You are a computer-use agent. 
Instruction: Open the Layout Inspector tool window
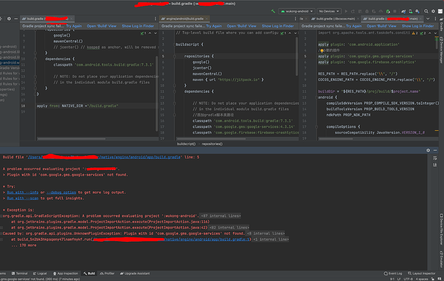click(421, 273)
